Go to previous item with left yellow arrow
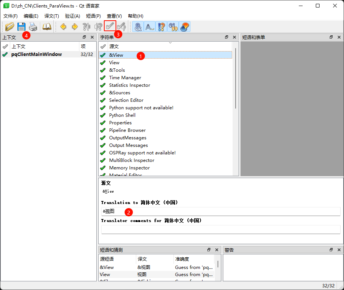Image resolution: width=344 pixels, height=290 pixels. click(x=63, y=27)
